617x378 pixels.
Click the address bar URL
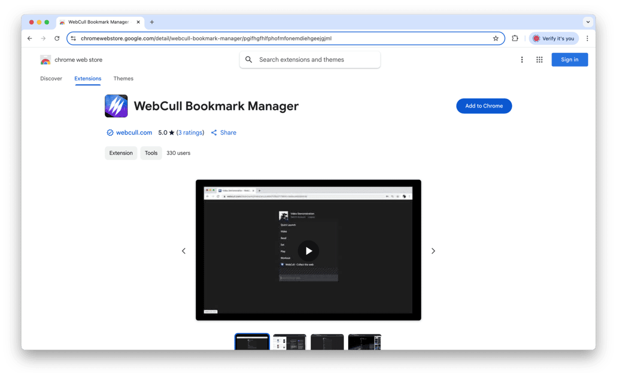206,39
